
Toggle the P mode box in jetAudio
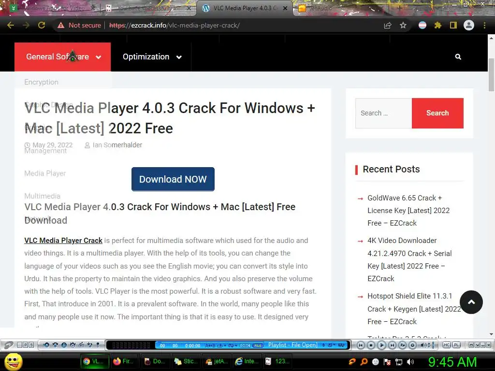26,345
